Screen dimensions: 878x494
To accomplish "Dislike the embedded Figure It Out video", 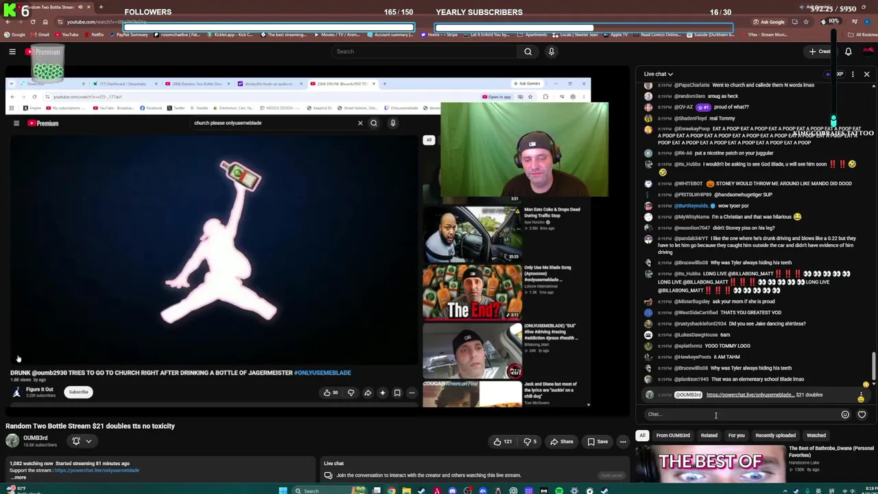I will click(351, 393).
